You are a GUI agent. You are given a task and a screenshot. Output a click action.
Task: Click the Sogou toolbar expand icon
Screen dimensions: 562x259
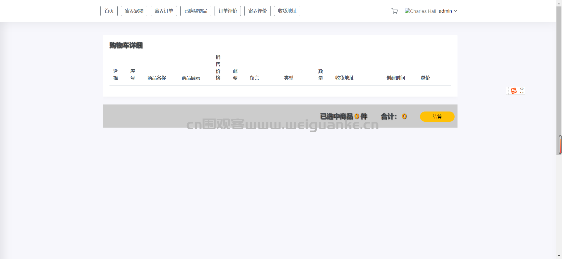pyautogui.click(x=522, y=91)
